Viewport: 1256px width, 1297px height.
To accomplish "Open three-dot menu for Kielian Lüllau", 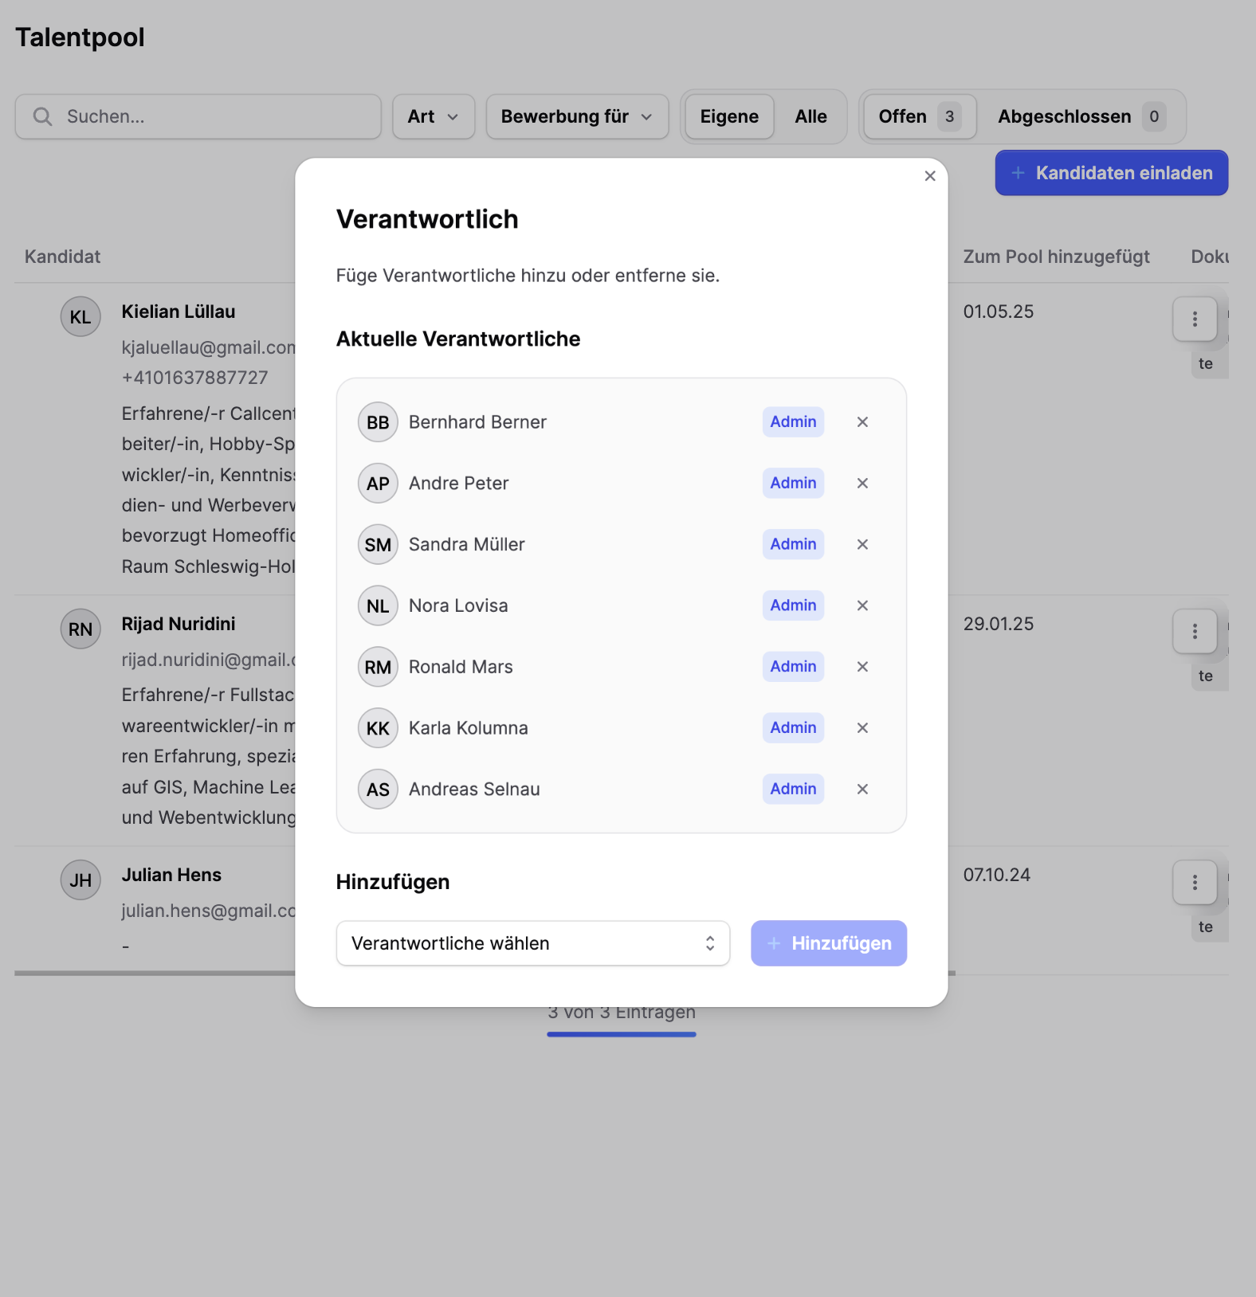I will tap(1194, 319).
